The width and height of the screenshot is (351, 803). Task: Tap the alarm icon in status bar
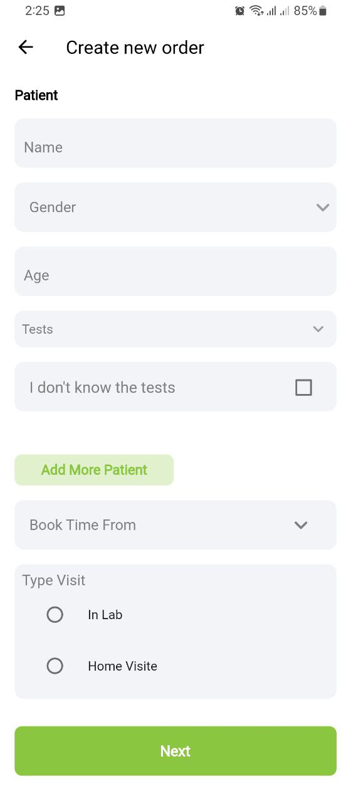click(x=239, y=11)
